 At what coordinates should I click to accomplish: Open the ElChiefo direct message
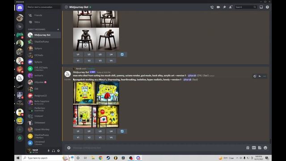[x=44, y=55]
